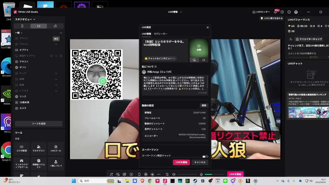Toggle the lock on 画面キャプチャ source
This screenshot has width=329, height=185.
click(61, 56)
